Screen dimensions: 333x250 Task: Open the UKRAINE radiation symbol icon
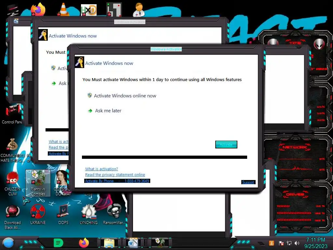coord(38,214)
